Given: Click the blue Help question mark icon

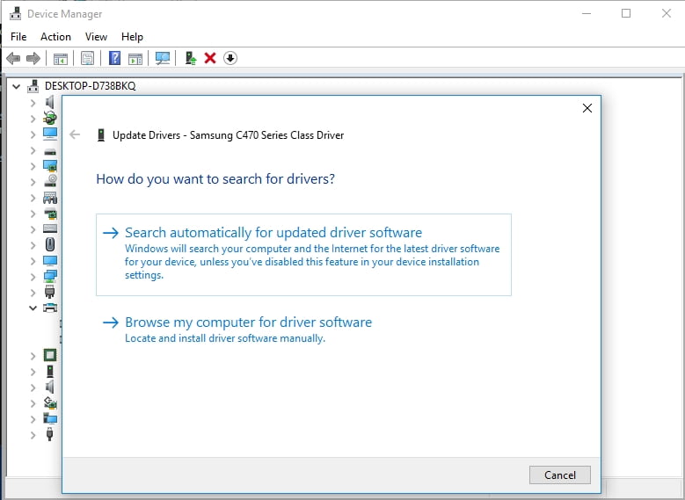Looking at the screenshot, I should tap(114, 58).
